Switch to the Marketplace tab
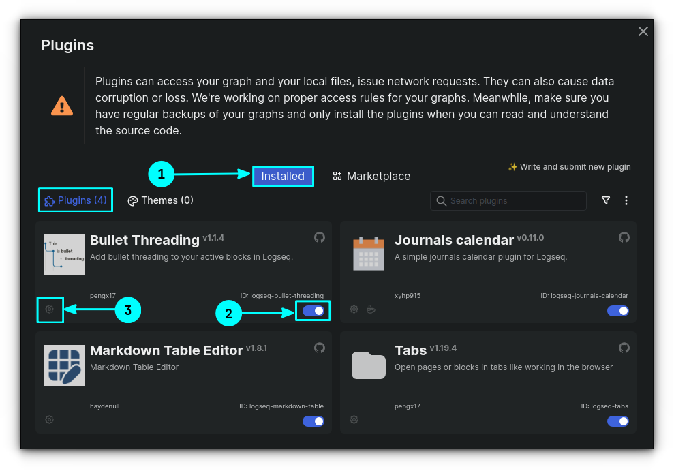This screenshot has width=674, height=471. click(x=371, y=176)
